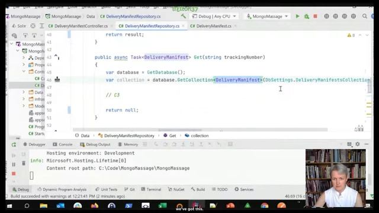Open search everywhere magnifier icon
The width and height of the screenshot is (379, 213).
click(x=365, y=17)
